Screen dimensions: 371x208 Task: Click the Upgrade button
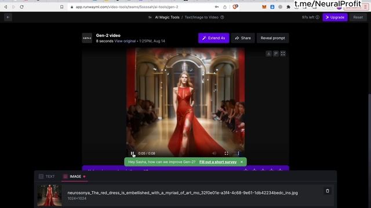pyautogui.click(x=335, y=17)
